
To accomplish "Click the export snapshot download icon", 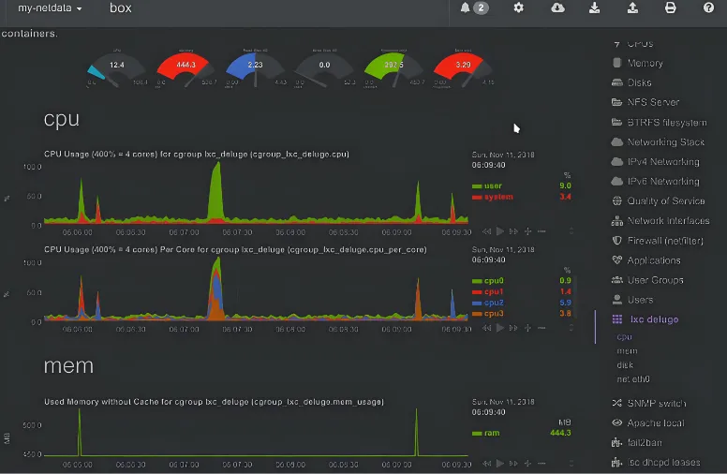I will pos(594,7).
